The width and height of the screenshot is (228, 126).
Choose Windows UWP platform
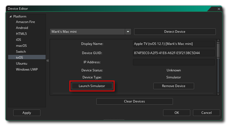point(27,69)
